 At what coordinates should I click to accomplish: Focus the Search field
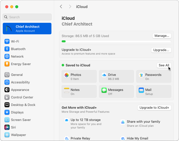tap(27, 17)
